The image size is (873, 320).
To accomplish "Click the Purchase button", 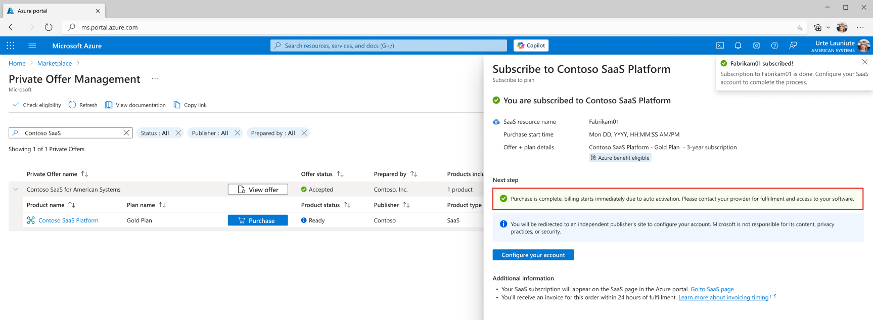I will (x=258, y=220).
